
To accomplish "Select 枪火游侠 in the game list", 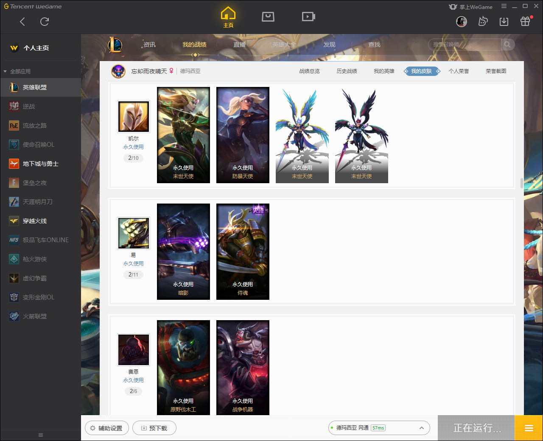I will 40,259.
